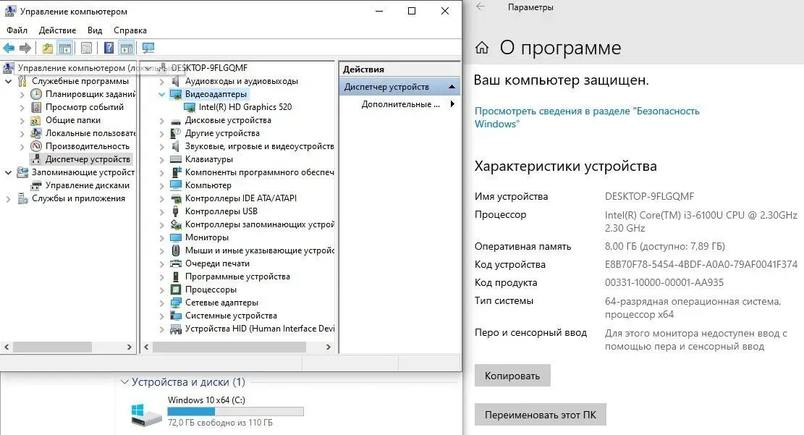The height and width of the screenshot is (435, 804).
Task: Click the Копировать button
Action: pyautogui.click(x=512, y=376)
